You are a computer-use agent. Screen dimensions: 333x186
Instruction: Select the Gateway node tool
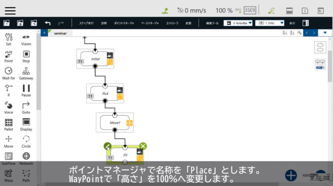pos(26,74)
